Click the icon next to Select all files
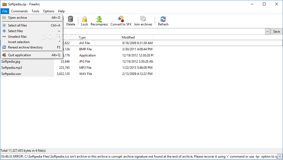Viewport: 283px width, 160px height. (4, 25)
